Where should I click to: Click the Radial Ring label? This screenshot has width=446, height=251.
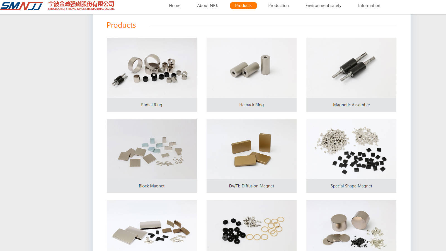(152, 105)
